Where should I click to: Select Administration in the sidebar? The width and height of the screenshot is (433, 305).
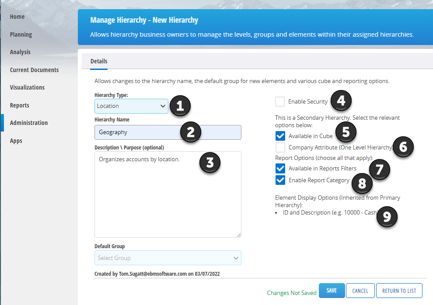click(x=29, y=123)
